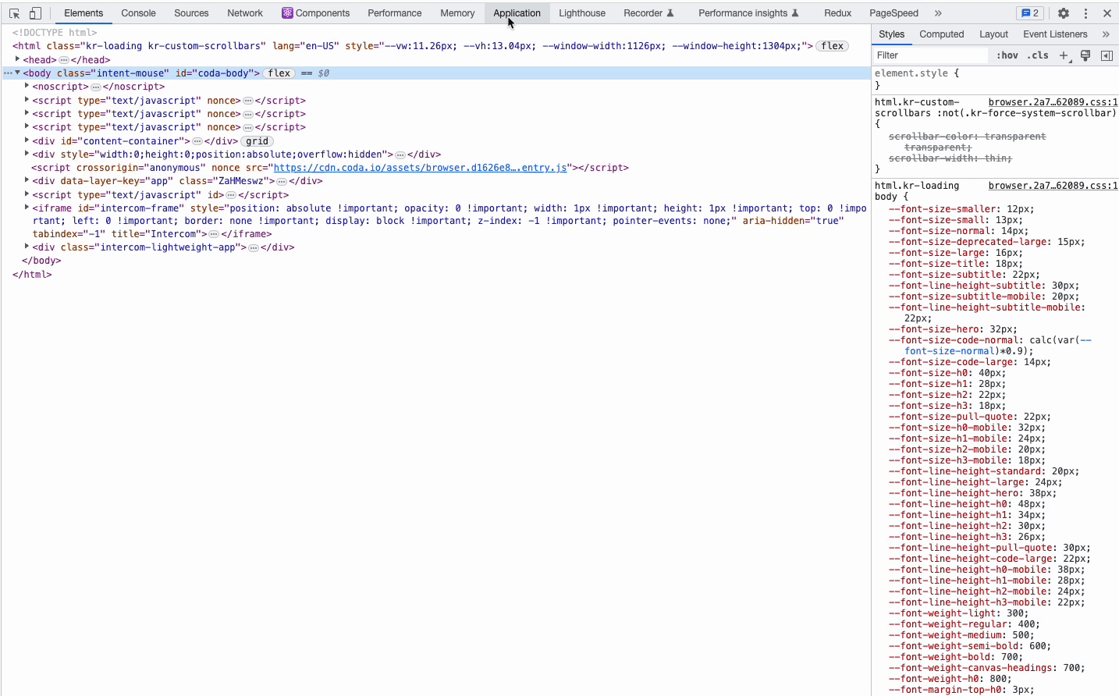Switch to Layout tab in sidebar
Viewport: 1119px width, 696px height.
pos(993,34)
